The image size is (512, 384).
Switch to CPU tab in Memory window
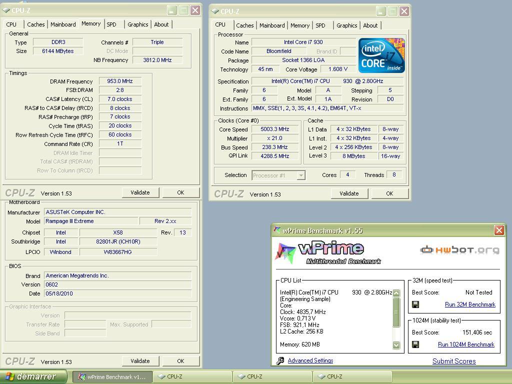[x=11, y=24]
